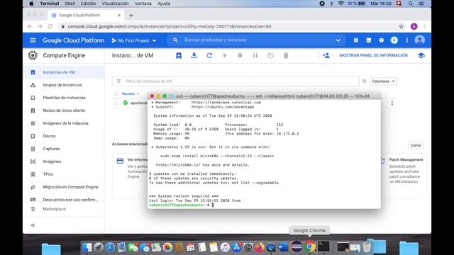Screen dimensions: 454x255
Task: Refresh the VM instances list
Action: tap(209, 55)
